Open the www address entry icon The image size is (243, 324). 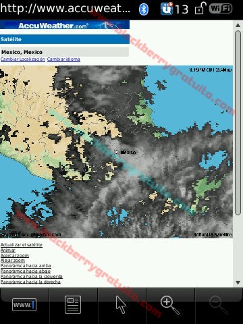click(24, 305)
